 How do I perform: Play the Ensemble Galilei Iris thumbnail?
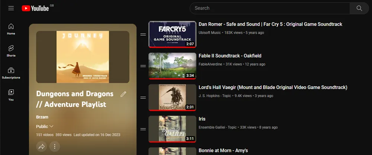pyautogui.click(x=172, y=129)
